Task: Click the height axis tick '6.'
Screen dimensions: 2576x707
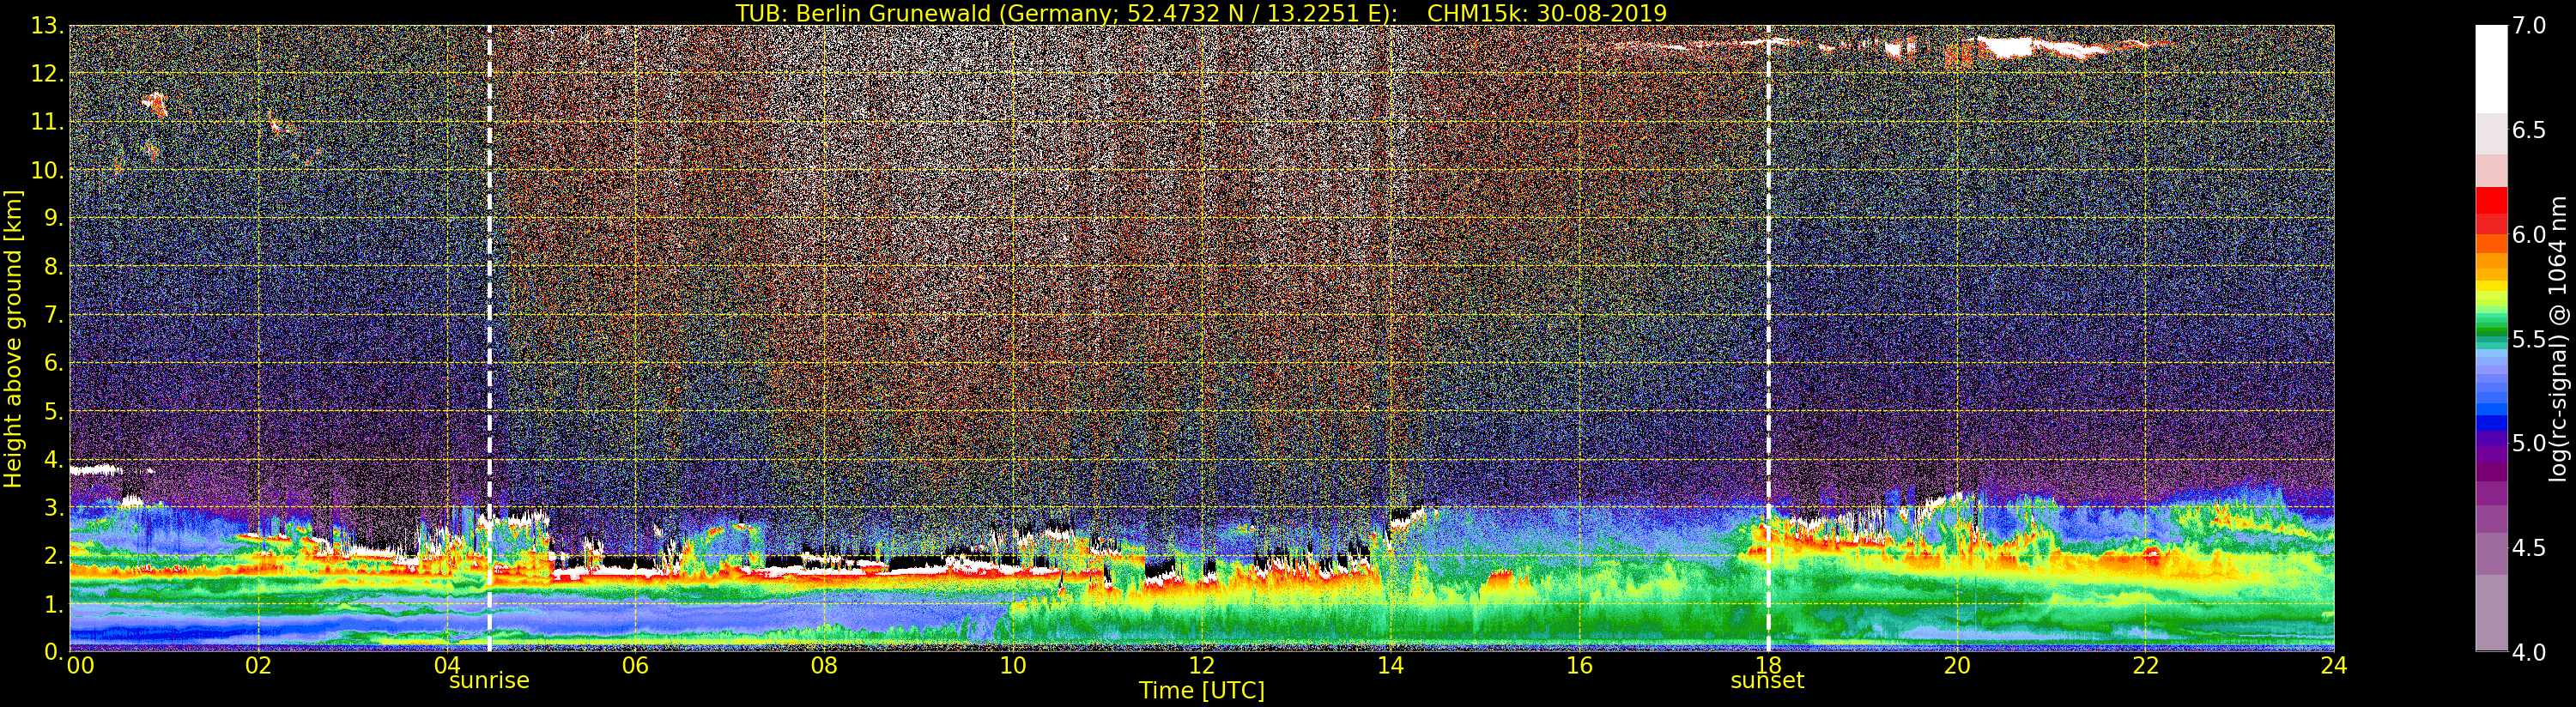Action: (53, 363)
